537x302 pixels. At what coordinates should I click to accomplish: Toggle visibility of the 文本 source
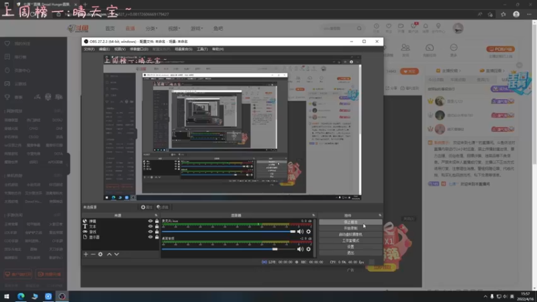click(x=150, y=226)
